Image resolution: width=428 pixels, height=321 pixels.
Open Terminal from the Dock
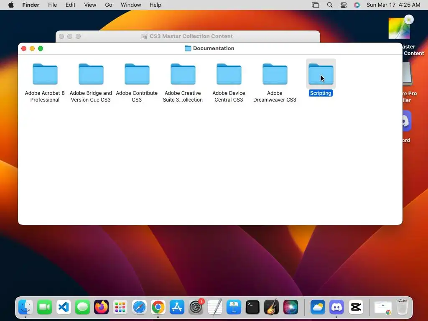click(252, 307)
